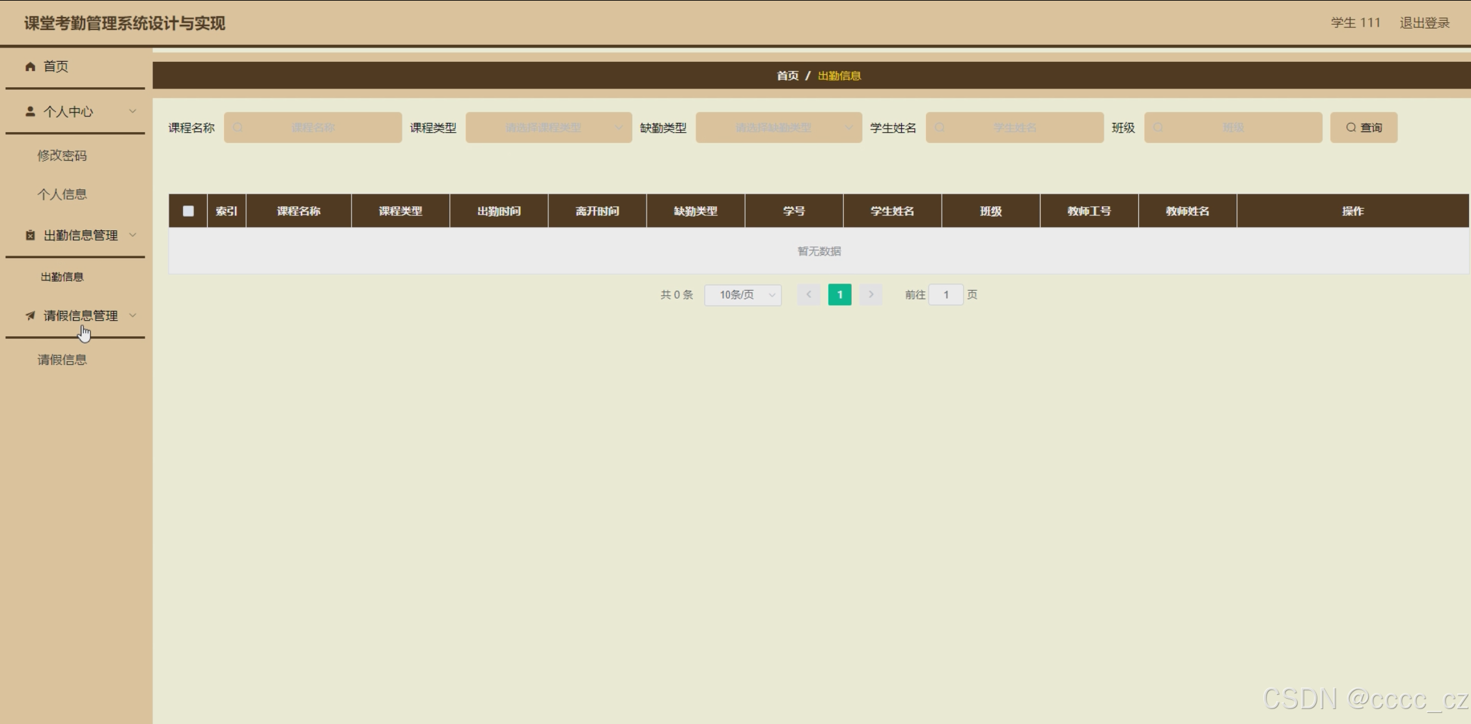Click the 前往 page number input field
Viewport: 1471px width, 724px height.
946,295
